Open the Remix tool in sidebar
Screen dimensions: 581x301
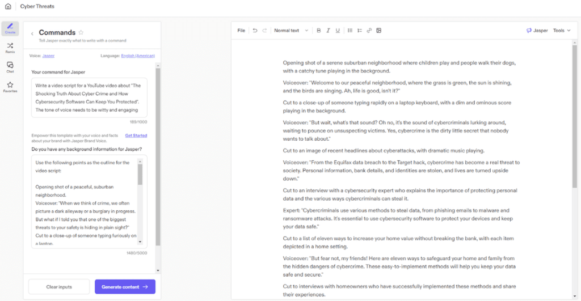10,47
